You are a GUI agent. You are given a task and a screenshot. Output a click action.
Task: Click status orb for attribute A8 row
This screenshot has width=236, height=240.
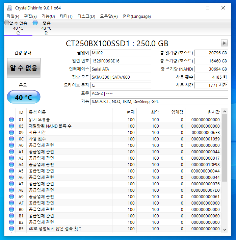(x=11, y=190)
